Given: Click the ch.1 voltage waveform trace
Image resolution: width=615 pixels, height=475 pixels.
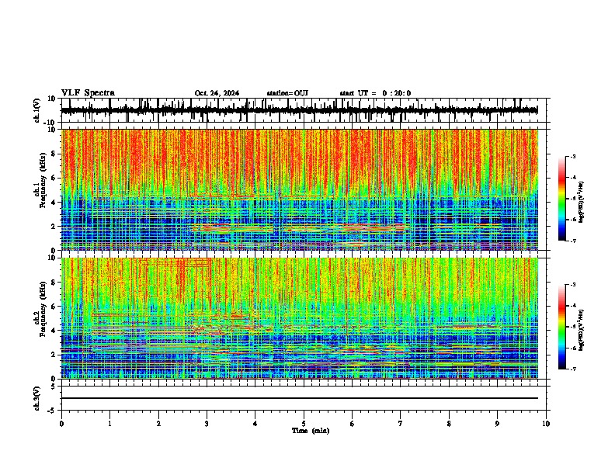Looking at the screenshot, I should pyautogui.click(x=300, y=110).
